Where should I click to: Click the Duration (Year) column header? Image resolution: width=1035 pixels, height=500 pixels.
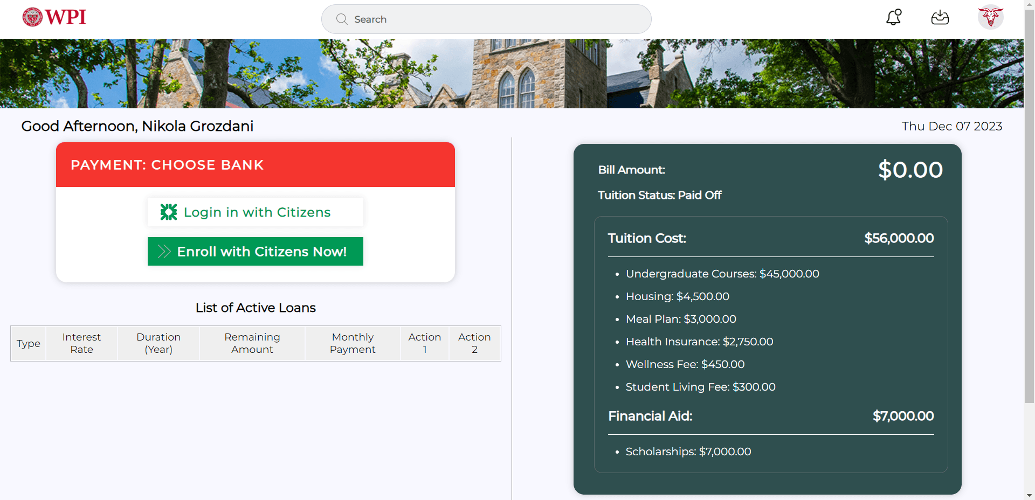(158, 343)
